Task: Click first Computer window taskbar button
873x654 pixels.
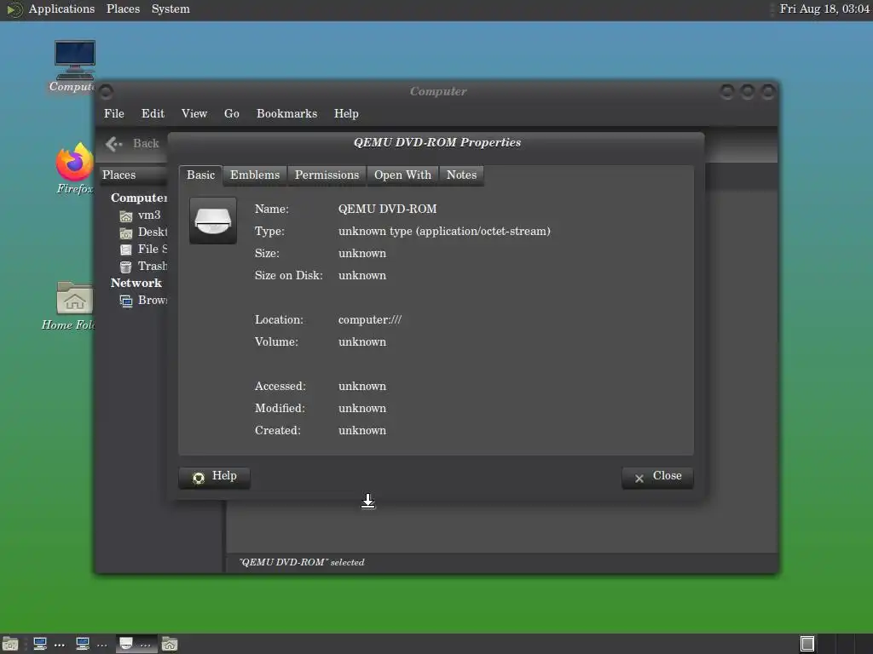Action: (49, 644)
